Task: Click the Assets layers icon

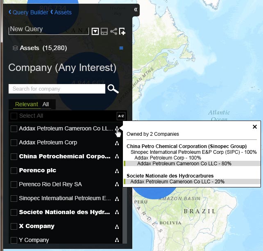Action: pos(15,48)
